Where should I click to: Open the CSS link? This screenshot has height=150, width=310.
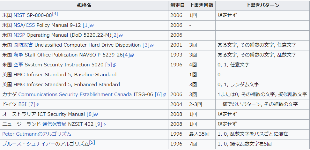[30, 25]
